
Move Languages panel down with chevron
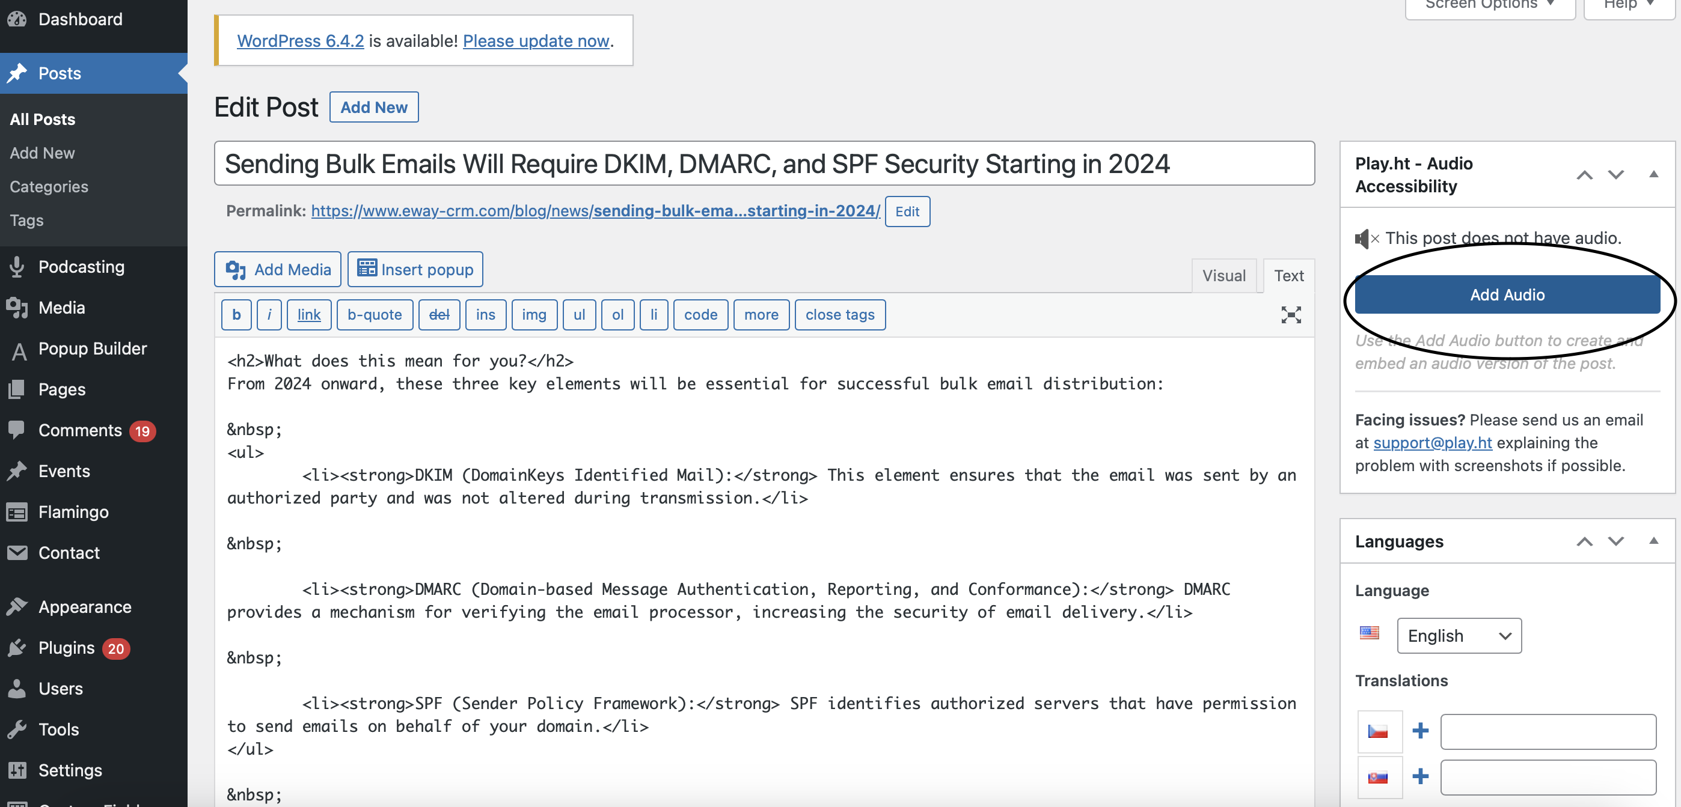click(1615, 541)
